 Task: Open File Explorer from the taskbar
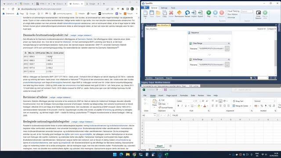point(128,154)
